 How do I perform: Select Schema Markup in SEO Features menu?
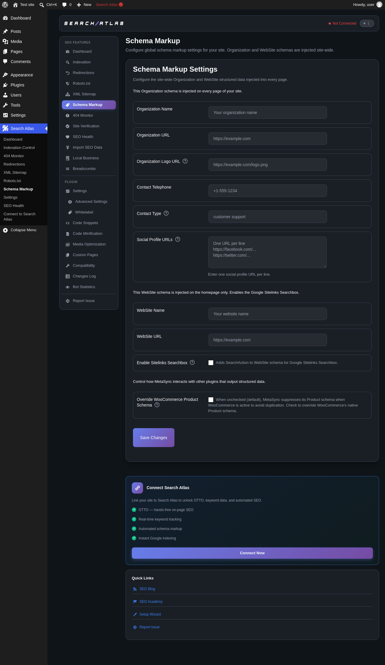[89, 105]
